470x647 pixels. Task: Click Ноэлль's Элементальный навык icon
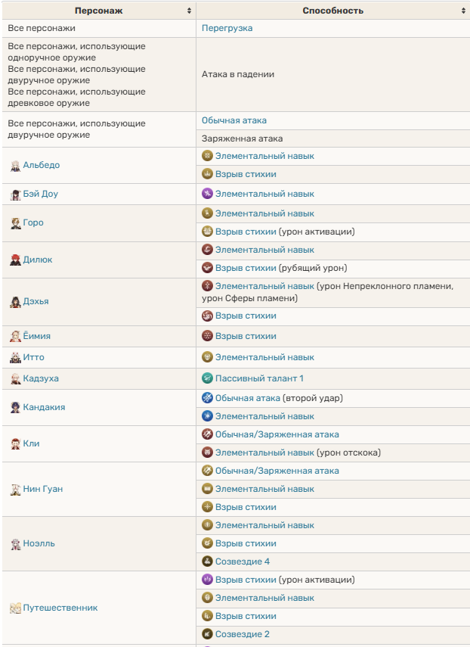pos(207,525)
